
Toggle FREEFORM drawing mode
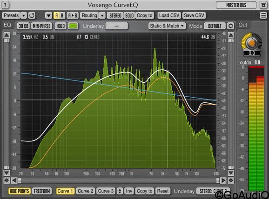(x=42, y=191)
